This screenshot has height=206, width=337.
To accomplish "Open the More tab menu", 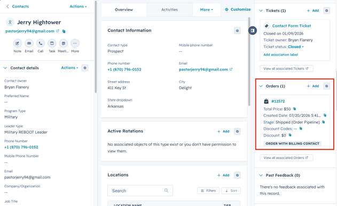I will click(x=207, y=10).
